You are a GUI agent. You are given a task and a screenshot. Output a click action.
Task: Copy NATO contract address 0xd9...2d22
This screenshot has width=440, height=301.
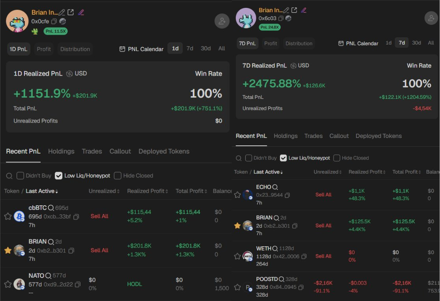78,284
